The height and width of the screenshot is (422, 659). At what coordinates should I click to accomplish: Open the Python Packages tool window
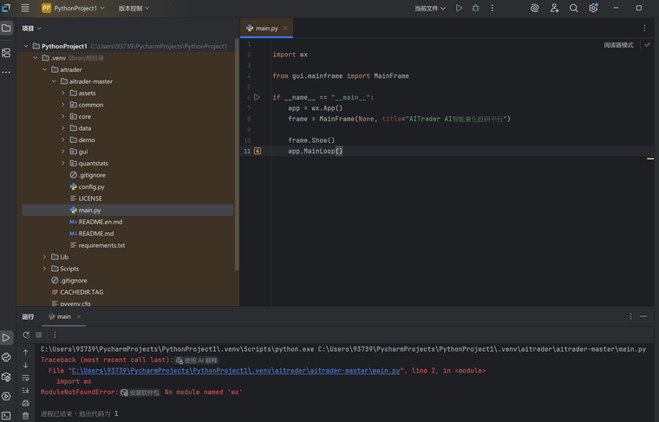pyautogui.click(x=6, y=377)
